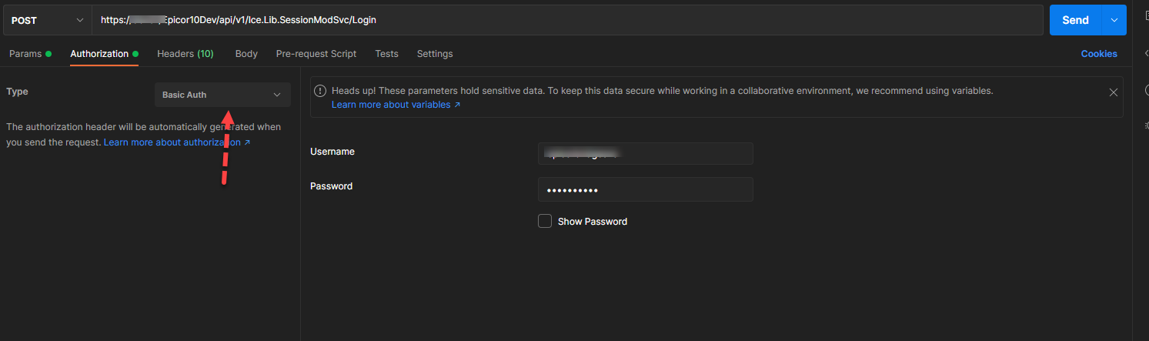
Task: Open the Basic Auth type dropdown
Action: tap(222, 95)
